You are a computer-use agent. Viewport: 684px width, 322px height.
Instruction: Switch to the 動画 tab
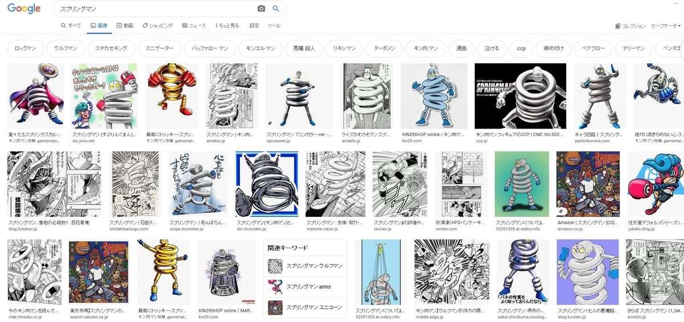tap(125, 26)
